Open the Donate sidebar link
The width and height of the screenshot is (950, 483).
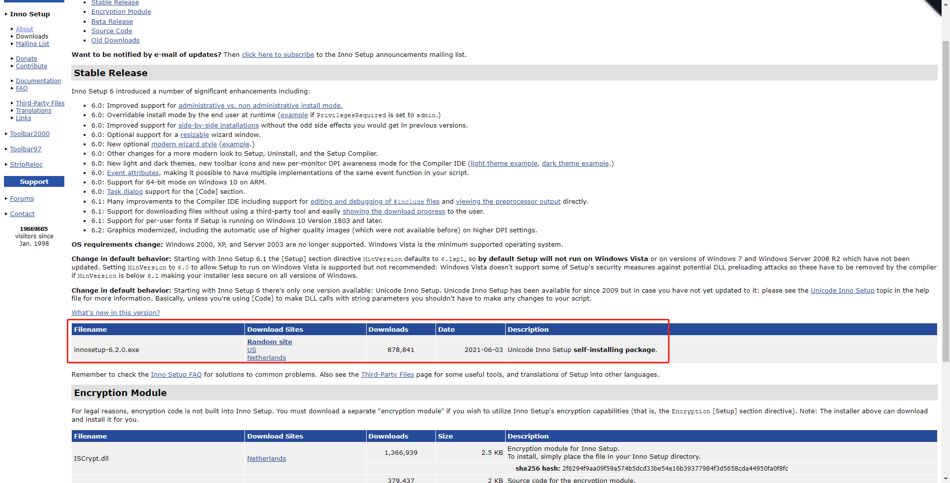[x=26, y=59]
